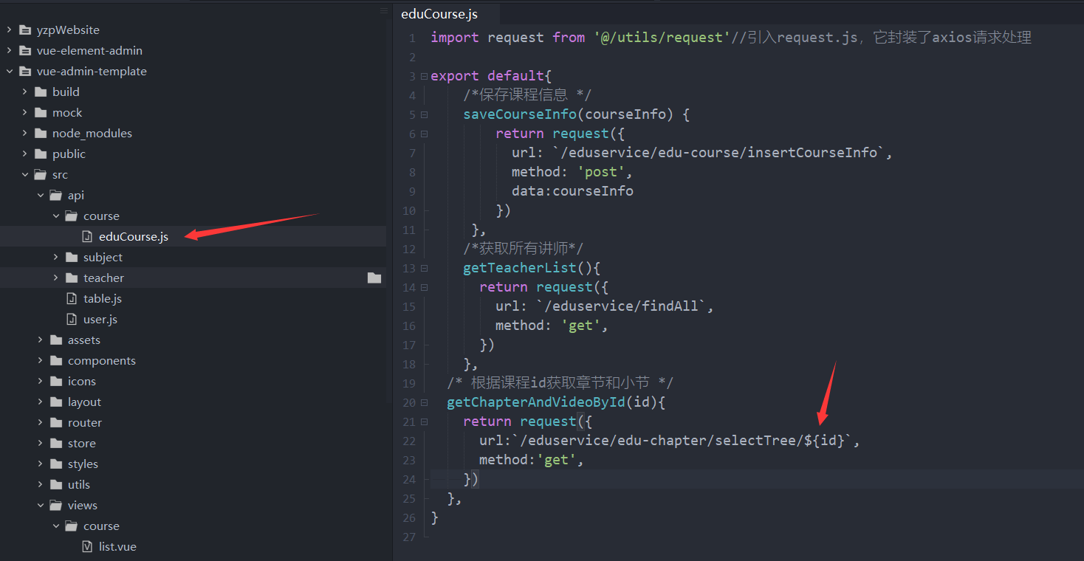Click the styles folder icon
The width and height of the screenshot is (1084, 561).
click(x=56, y=464)
